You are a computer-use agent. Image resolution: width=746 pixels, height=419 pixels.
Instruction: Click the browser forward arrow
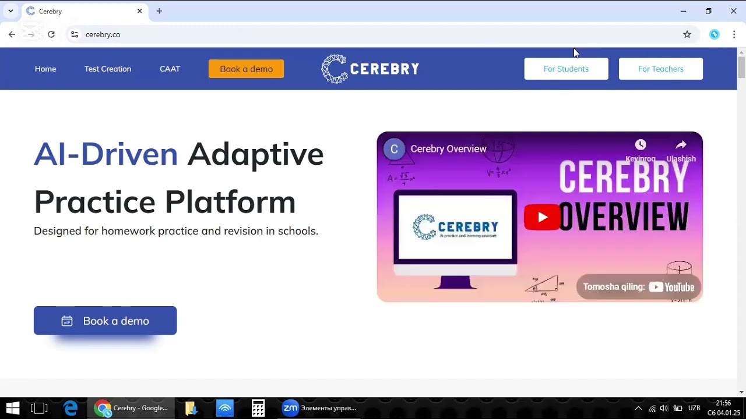pos(31,34)
